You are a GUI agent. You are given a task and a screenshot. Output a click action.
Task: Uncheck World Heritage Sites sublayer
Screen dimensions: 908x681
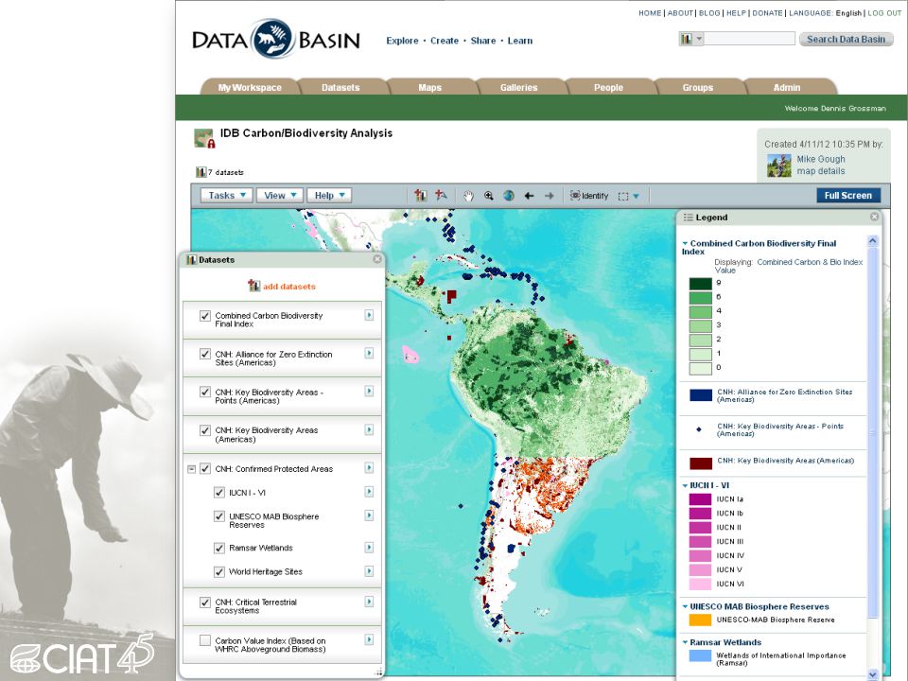[x=218, y=571]
